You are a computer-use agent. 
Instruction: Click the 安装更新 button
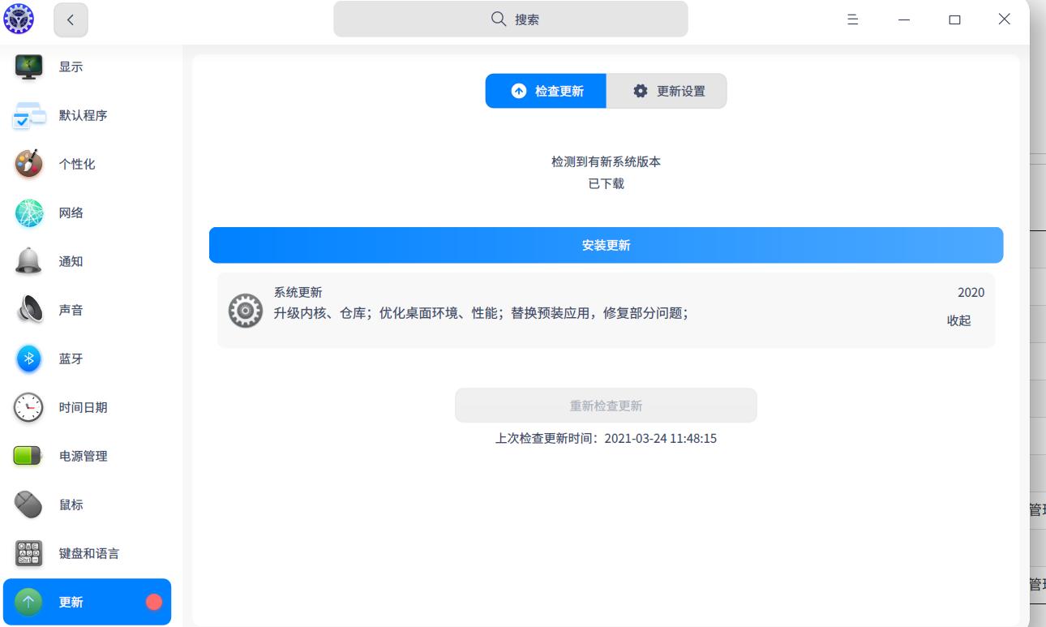(x=606, y=245)
